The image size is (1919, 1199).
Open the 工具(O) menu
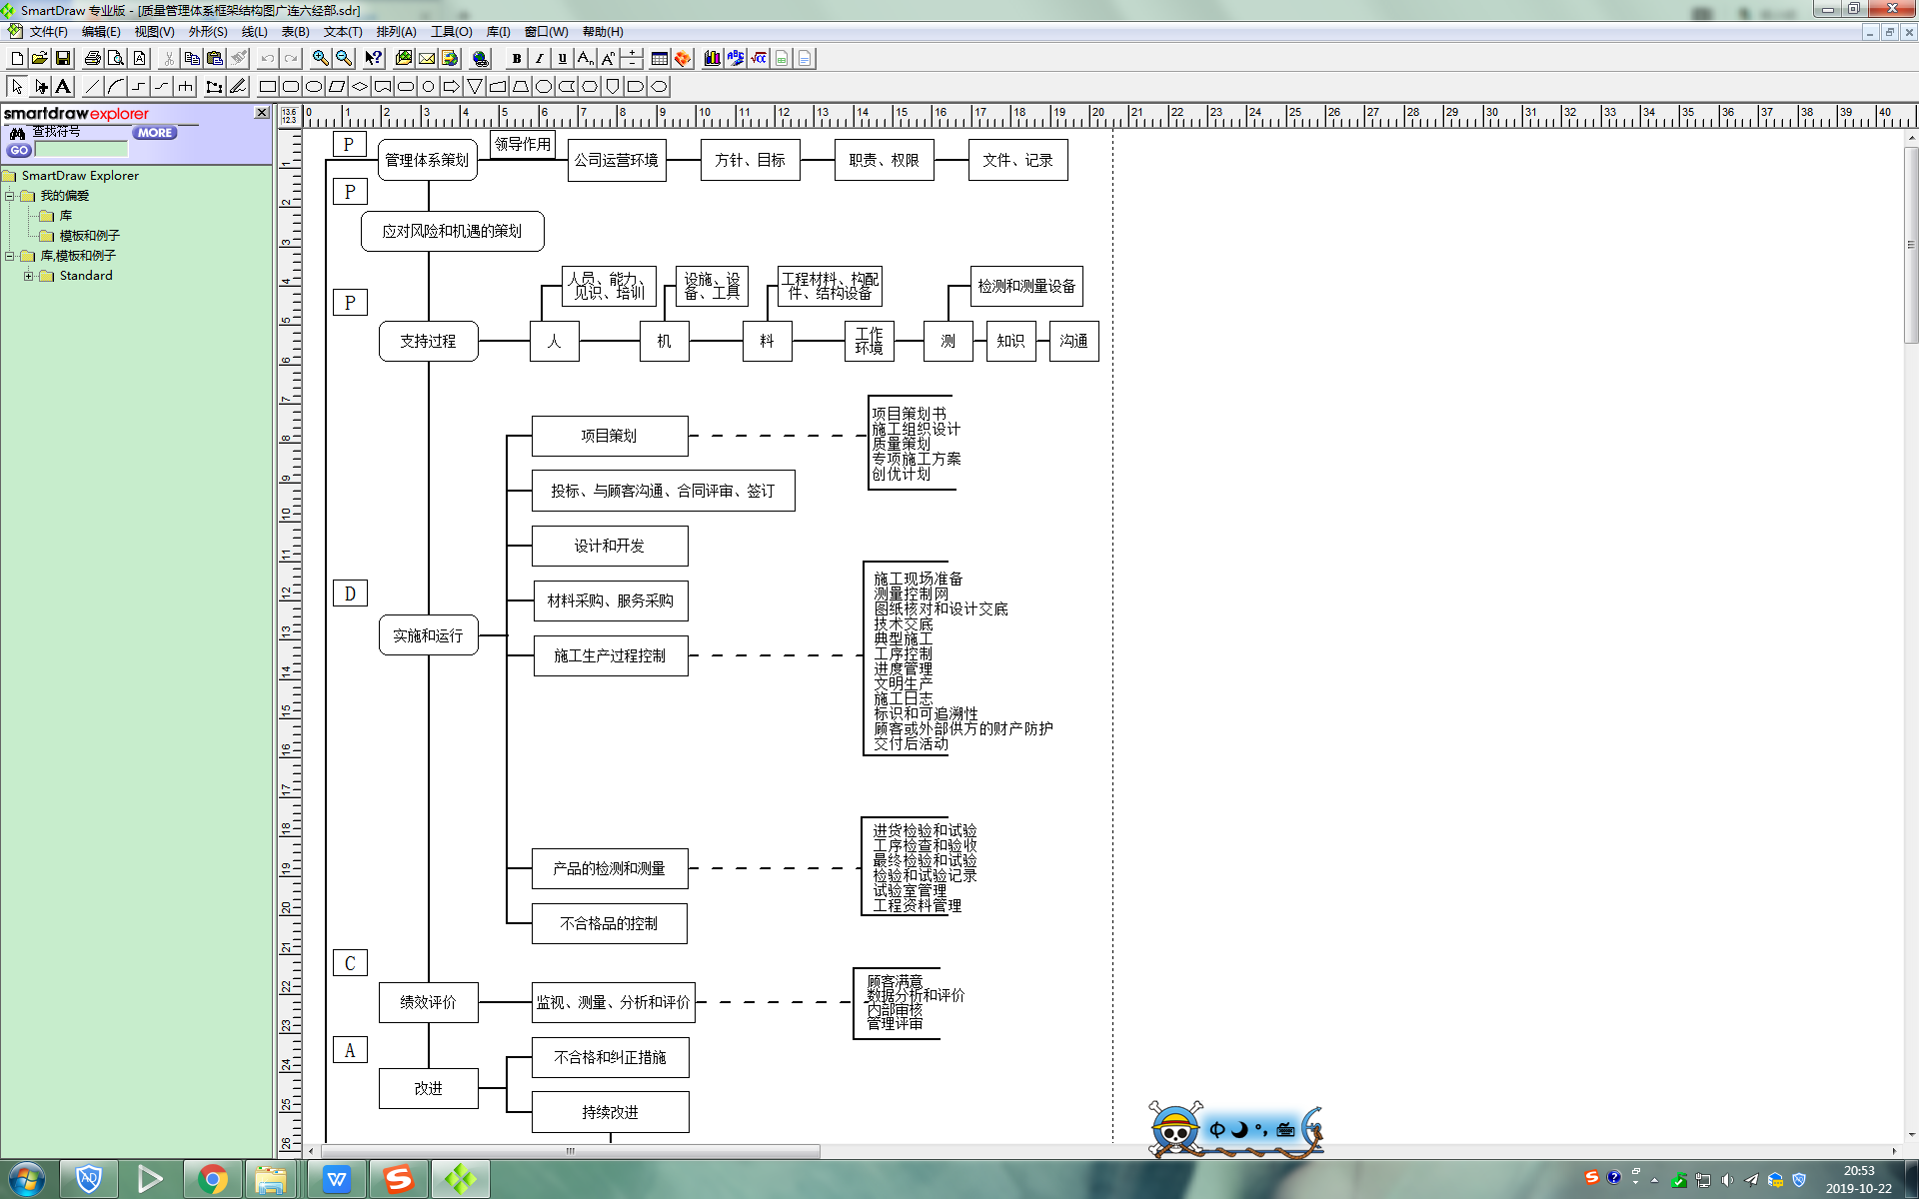[x=451, y=32]
